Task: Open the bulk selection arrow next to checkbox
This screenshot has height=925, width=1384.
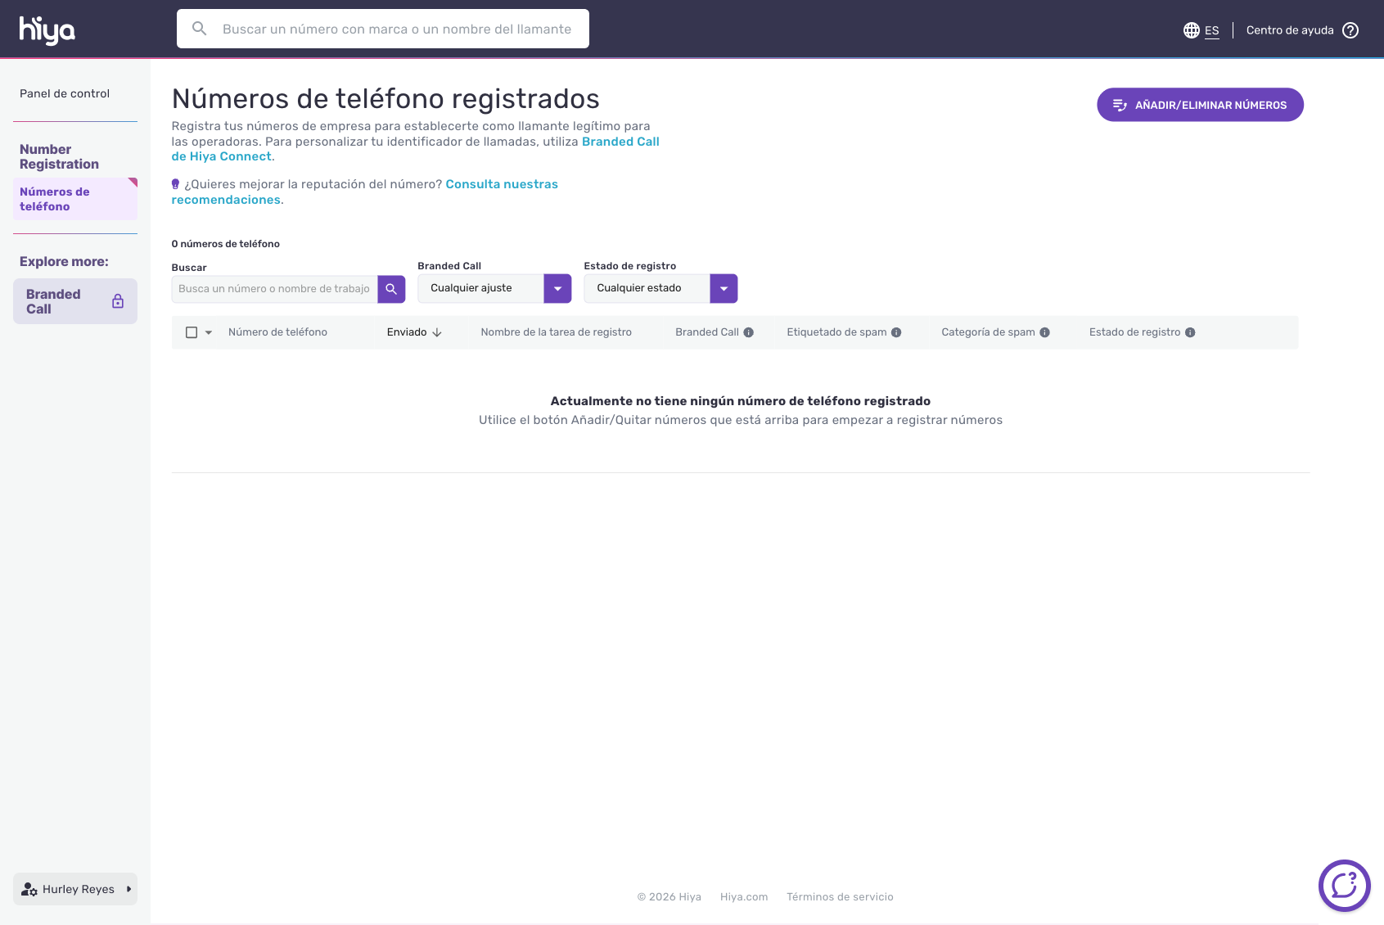Action: 209,332
